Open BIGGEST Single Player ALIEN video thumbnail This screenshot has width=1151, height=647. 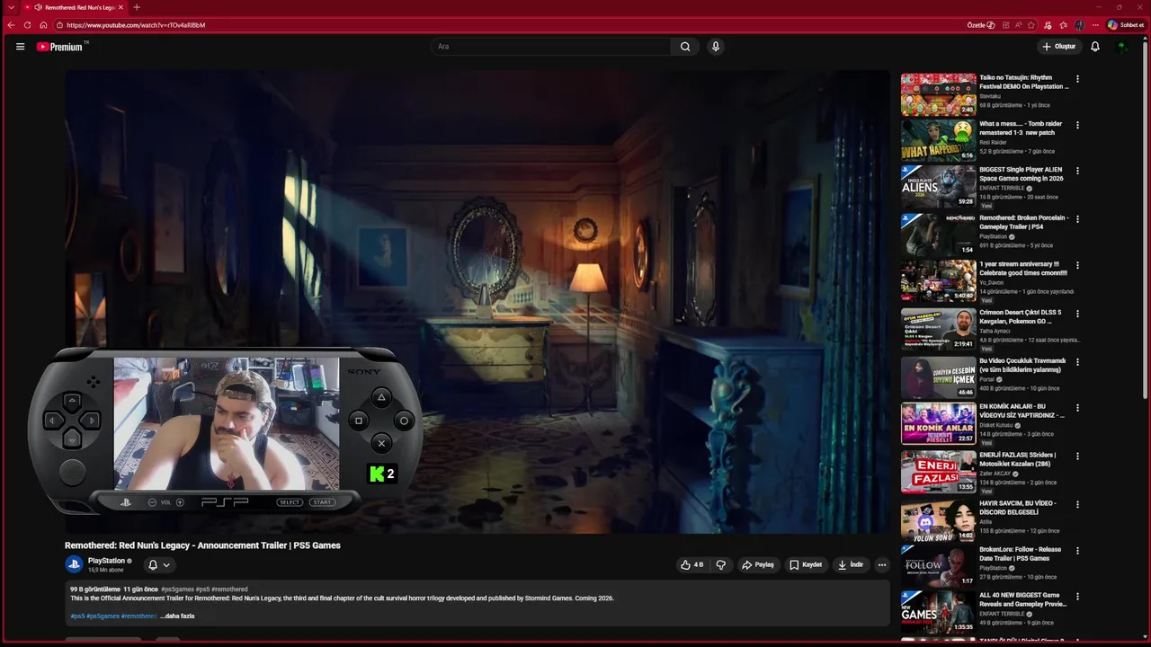[x=938, y=187]
